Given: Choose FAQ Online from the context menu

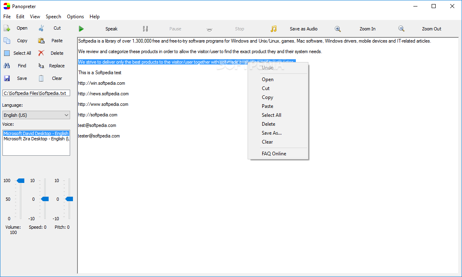Looking at the screenshot, I should point(278,154).
